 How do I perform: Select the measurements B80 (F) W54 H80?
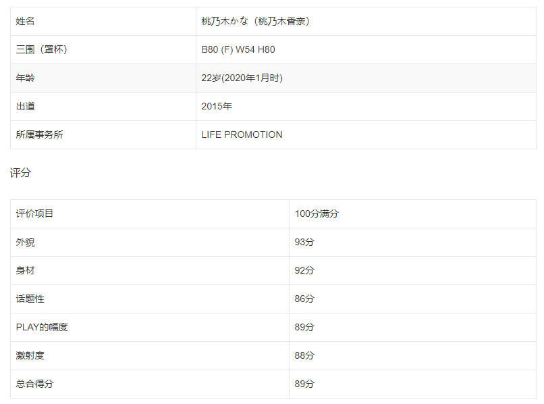point(238,49)
